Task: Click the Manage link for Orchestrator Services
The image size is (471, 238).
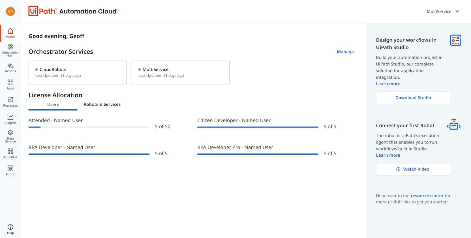Action: 345,52
